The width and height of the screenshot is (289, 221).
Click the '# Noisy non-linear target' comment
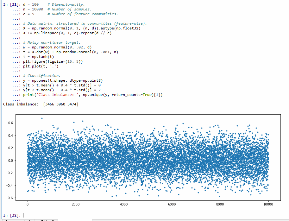coord(54,42)
